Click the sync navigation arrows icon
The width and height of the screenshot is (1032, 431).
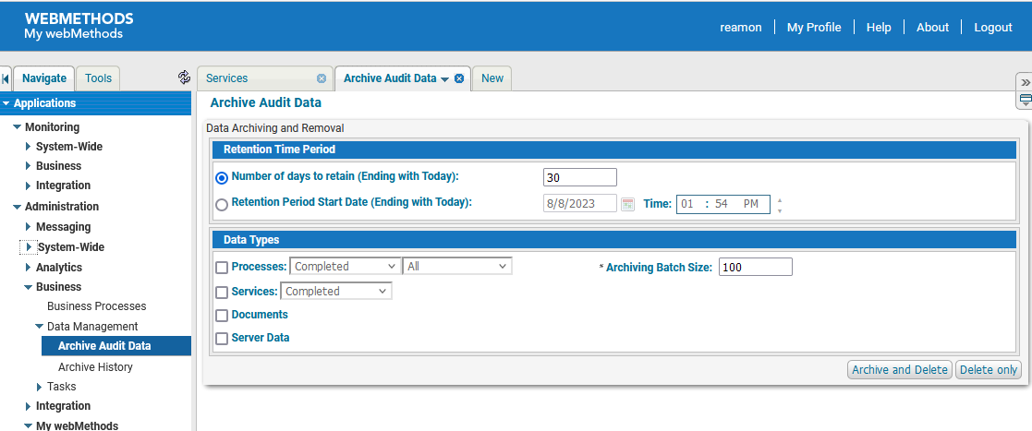[x=184, y=78]
